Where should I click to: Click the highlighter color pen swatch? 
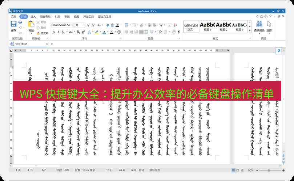click(x=97, y=32)
